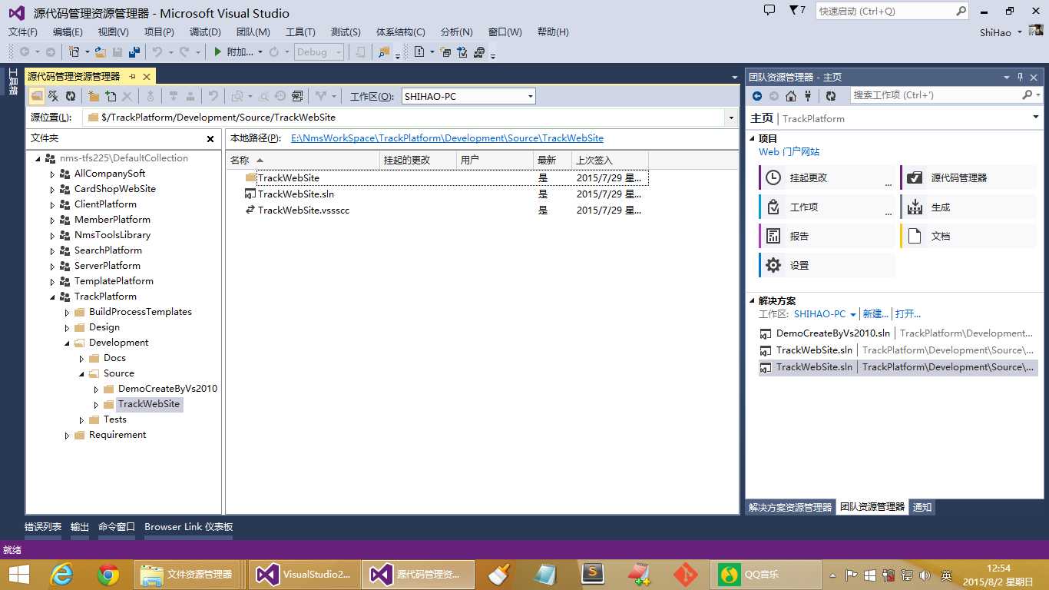1049x590 pixels.
Task: Click the green Start/Attach play button
Action: 218,52
